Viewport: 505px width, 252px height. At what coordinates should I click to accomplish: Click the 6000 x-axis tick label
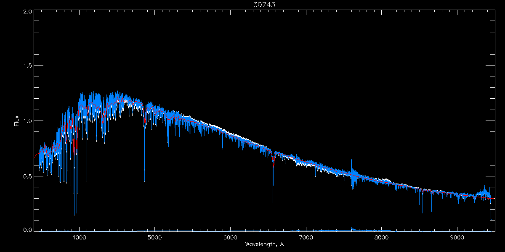point(230,237)
